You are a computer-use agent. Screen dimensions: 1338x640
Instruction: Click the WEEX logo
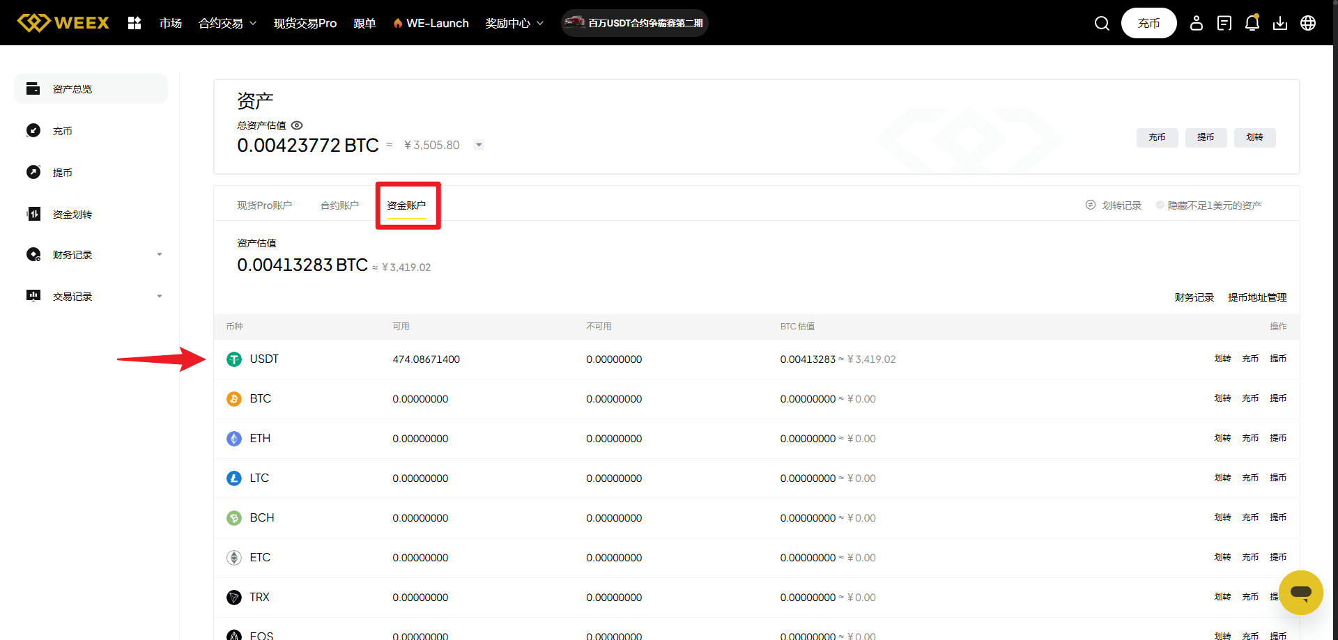(63, 23)
